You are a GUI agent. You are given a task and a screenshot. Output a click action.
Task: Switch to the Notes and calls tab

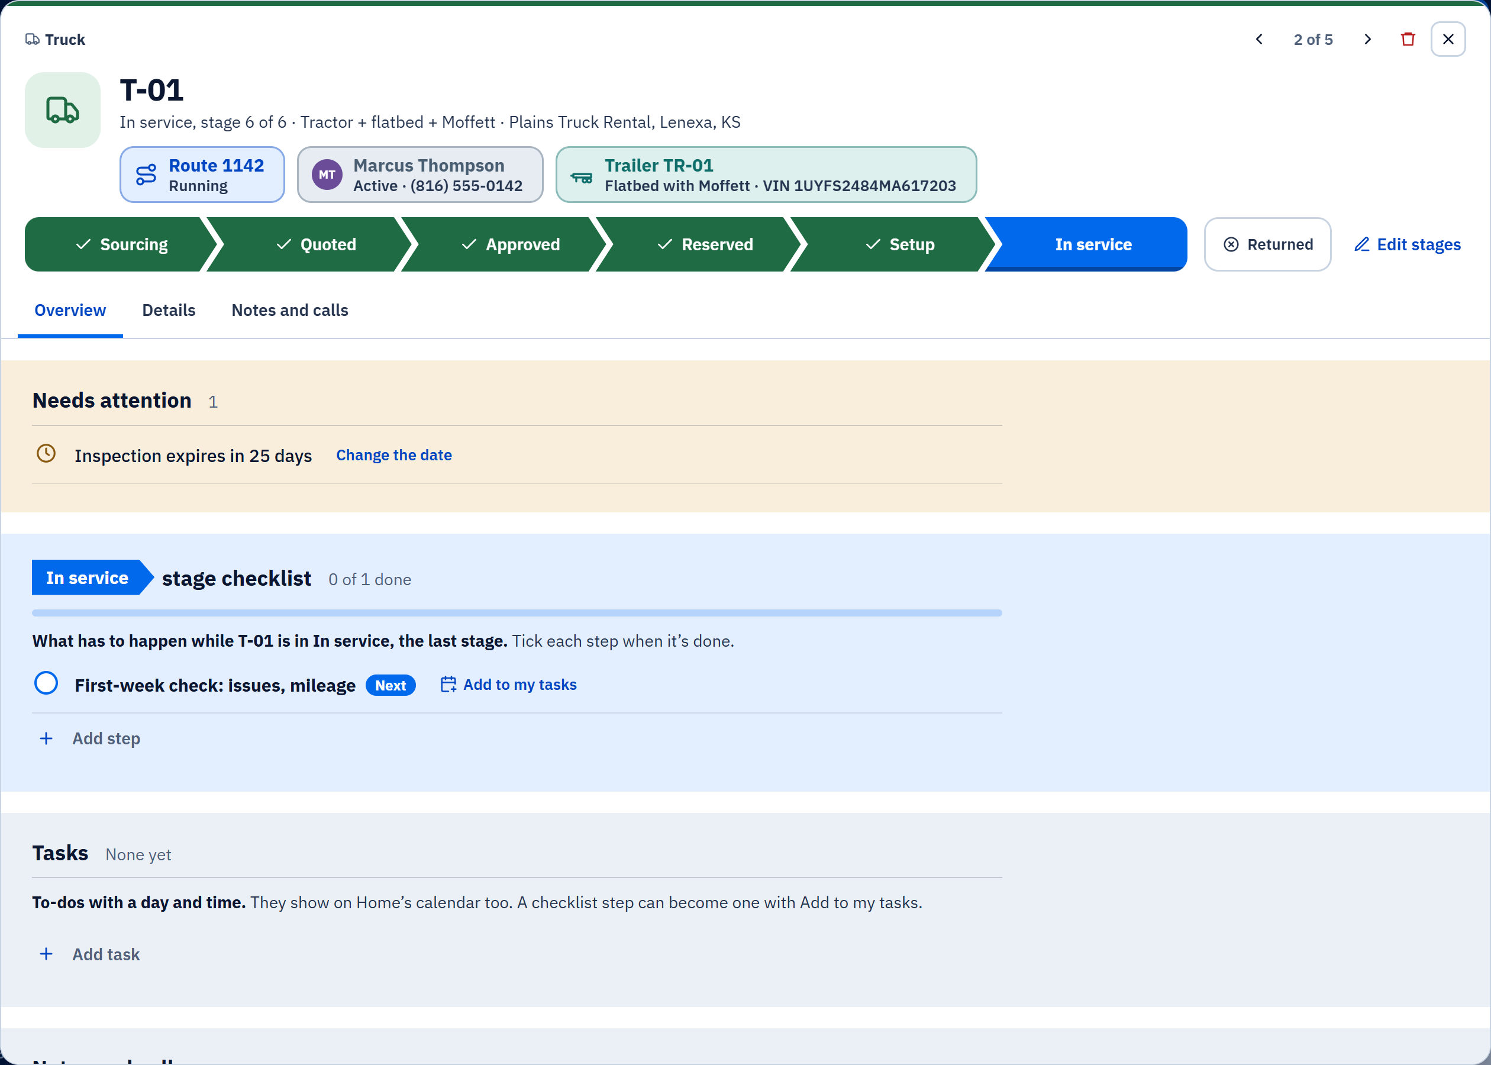[290, 310]
